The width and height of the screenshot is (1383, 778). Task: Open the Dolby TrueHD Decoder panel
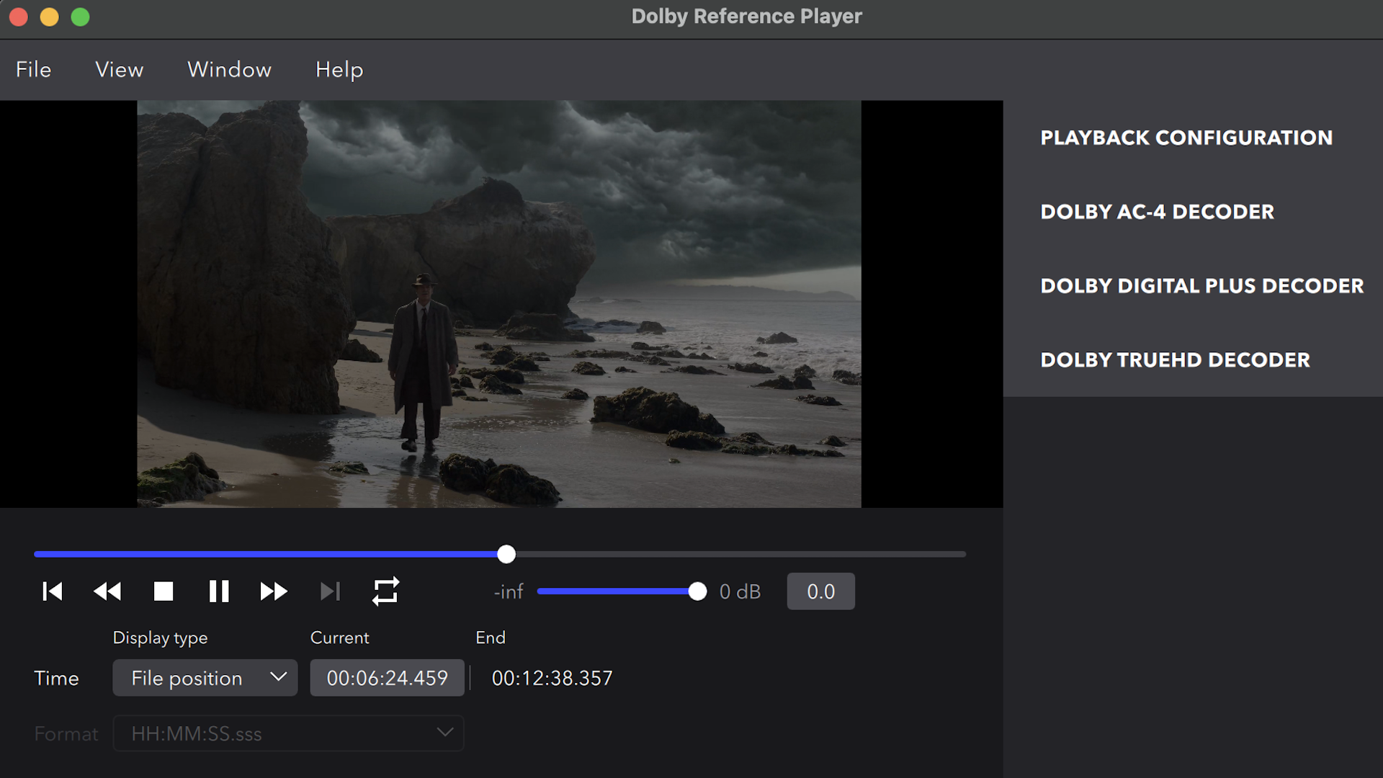point(1175,360)
